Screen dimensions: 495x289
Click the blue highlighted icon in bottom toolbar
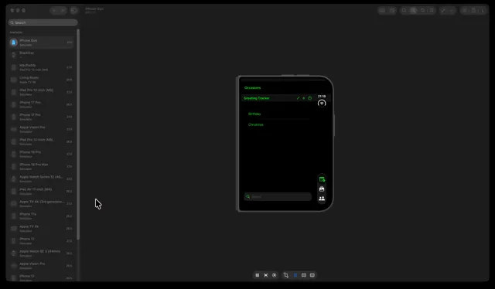tap(295, 275)
